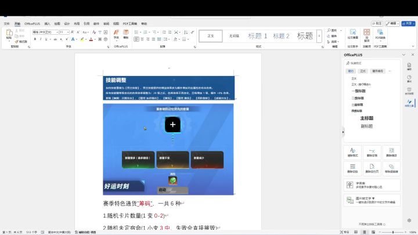
Task: Click the Format Painter brush icon
Action: pyautogui.click(x=17, y=42)
